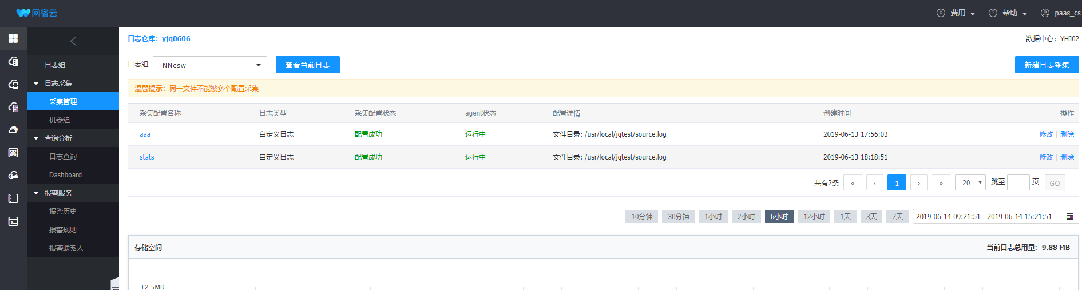Viewport: 1082px width, 290px height.
Task: Click the page number jump input field
Action: pos(1018,182)
